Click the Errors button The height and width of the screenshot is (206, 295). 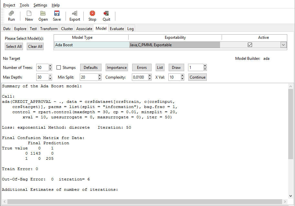[142, 67]
